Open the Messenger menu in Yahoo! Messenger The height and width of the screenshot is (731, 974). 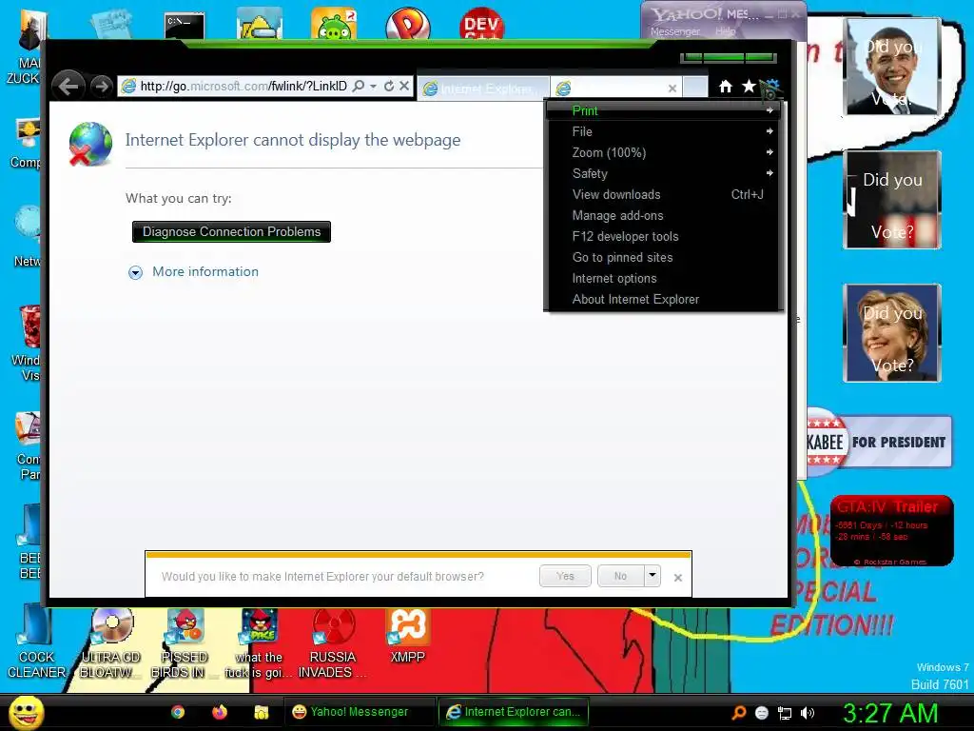675,31
